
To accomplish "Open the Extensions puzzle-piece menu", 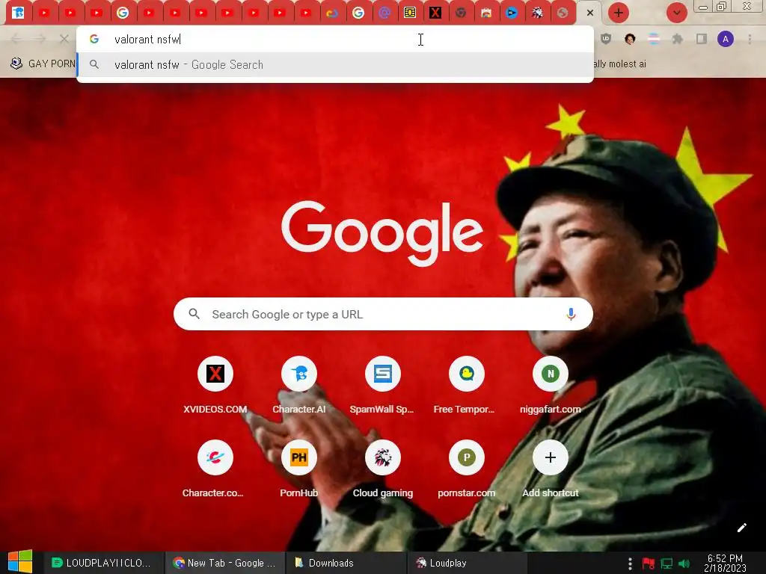I will 678,39.
